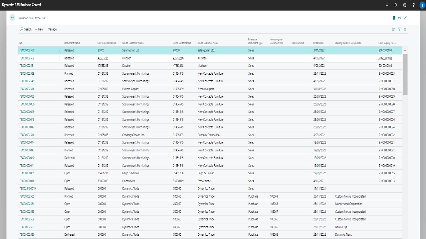Select order date 27/01/2022 cell
Screen dimensions: 426x239
(319, 173)
